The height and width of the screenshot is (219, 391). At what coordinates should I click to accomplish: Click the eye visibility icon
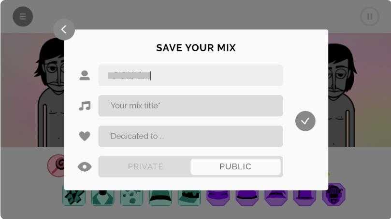tap(85, 167)
